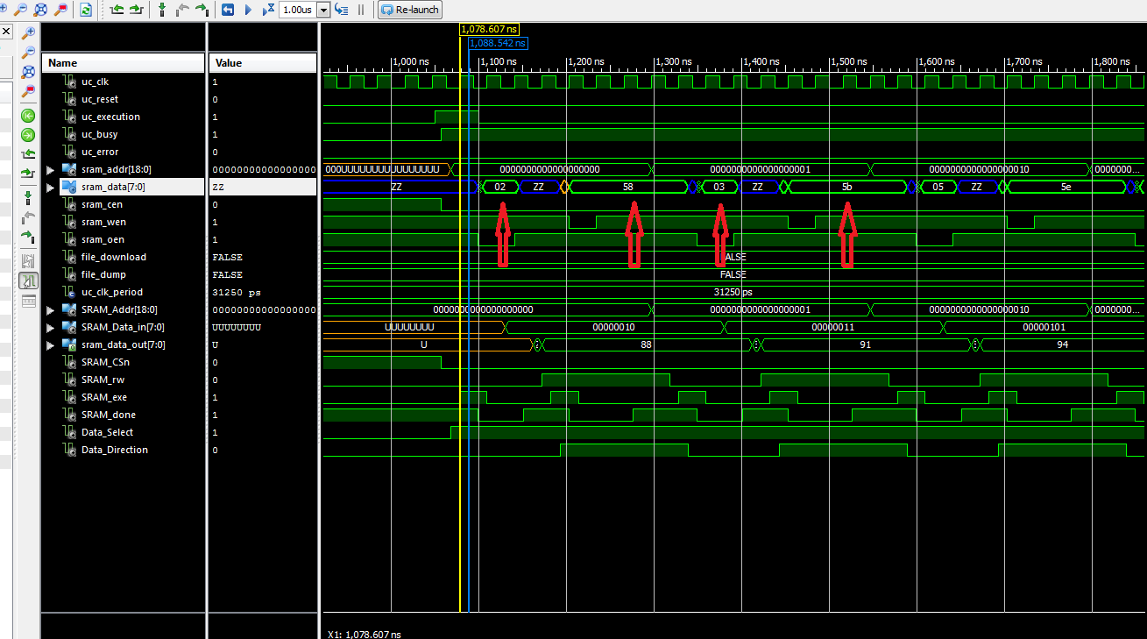
Task: Restart the simulation
Action: [x=228, y=10]
